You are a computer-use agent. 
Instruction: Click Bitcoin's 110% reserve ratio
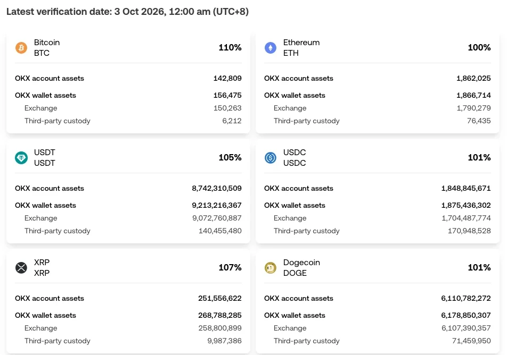(230, 47)
